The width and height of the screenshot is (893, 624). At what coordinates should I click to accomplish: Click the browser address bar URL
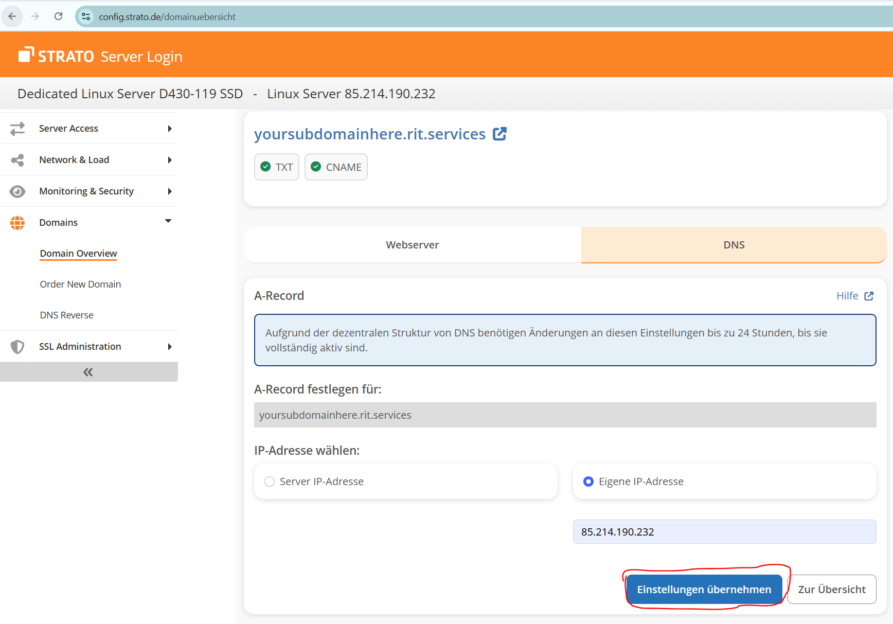[x=167, y=17]
